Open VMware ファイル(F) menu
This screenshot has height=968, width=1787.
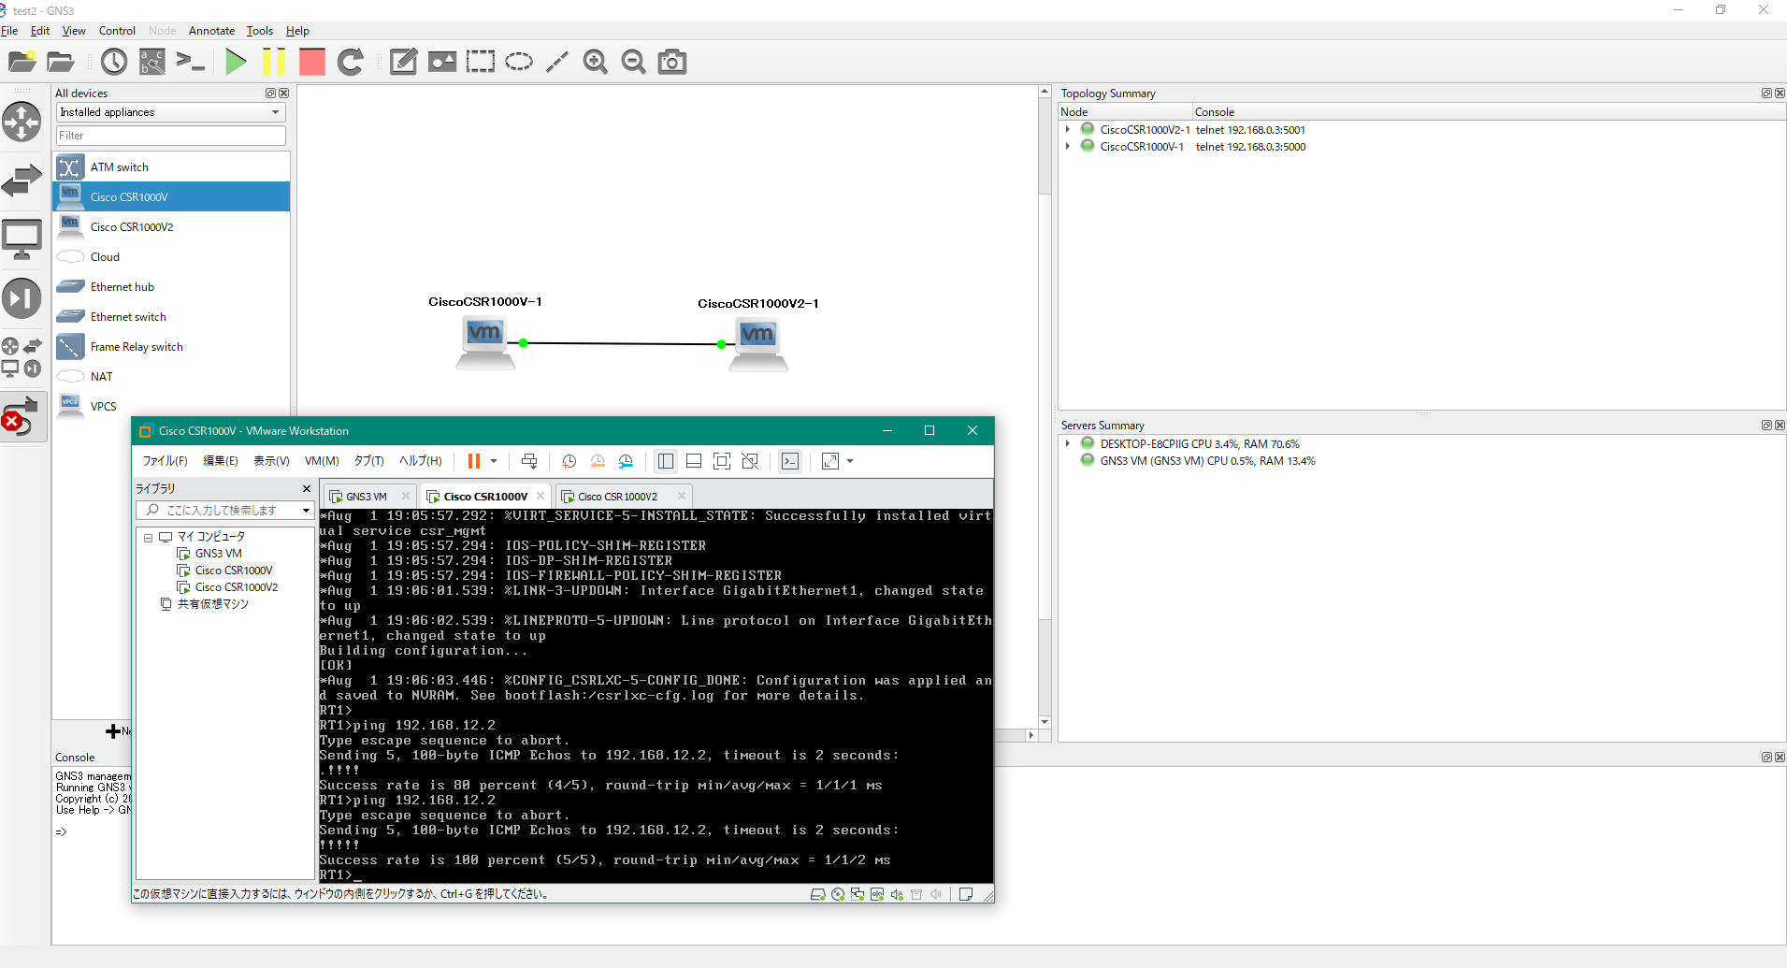pos(165,461)
